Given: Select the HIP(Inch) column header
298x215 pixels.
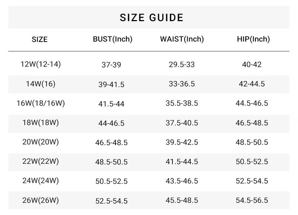Looking at the screenshot, I should point(253,39).
